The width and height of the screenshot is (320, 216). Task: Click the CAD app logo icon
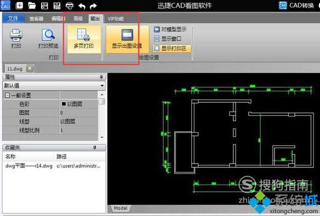point(5,5)
